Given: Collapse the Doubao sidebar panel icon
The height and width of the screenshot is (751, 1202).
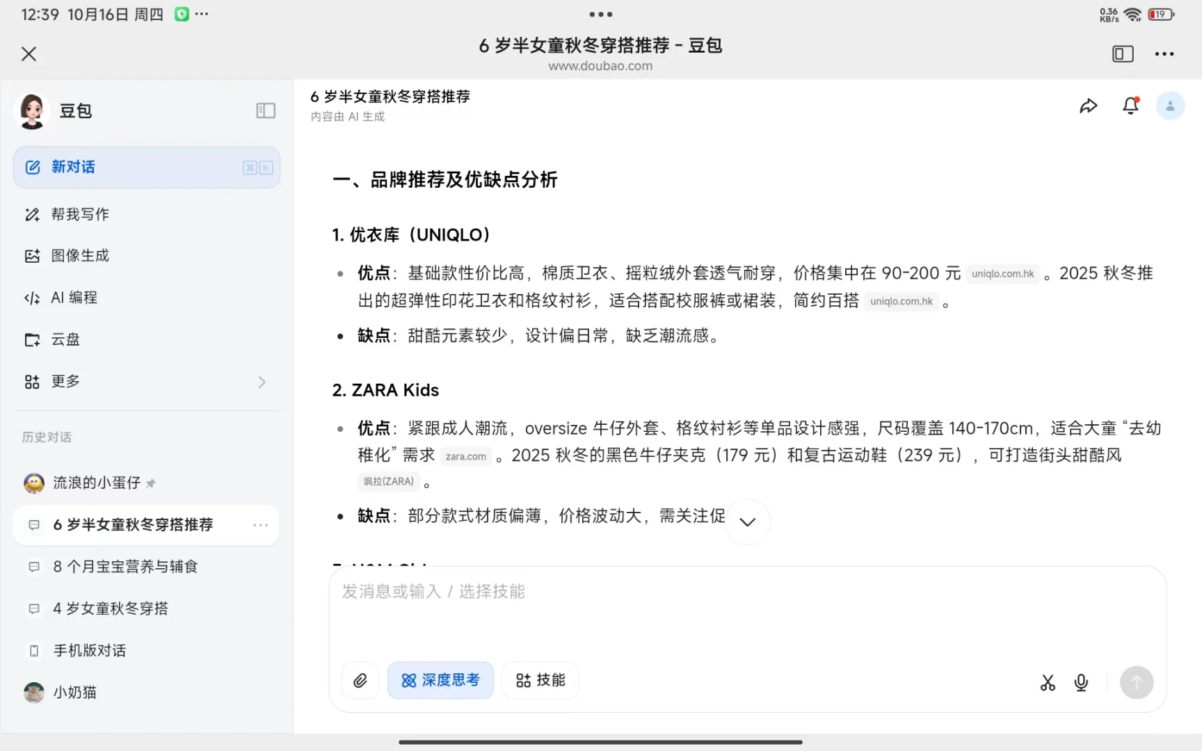Looking at the screenshot, I should click(x=266, y=111).
